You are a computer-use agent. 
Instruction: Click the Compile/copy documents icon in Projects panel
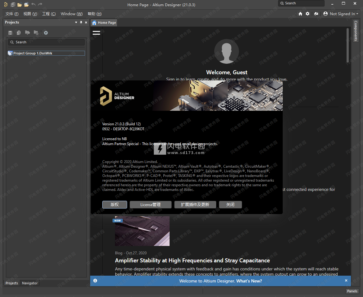[19, 33]
